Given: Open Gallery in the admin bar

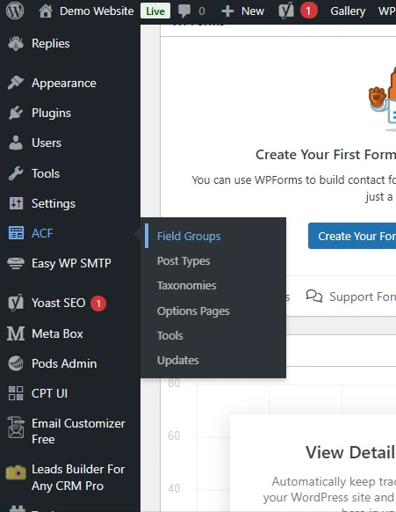Looking at the screenshot, I should coord(348,11).
